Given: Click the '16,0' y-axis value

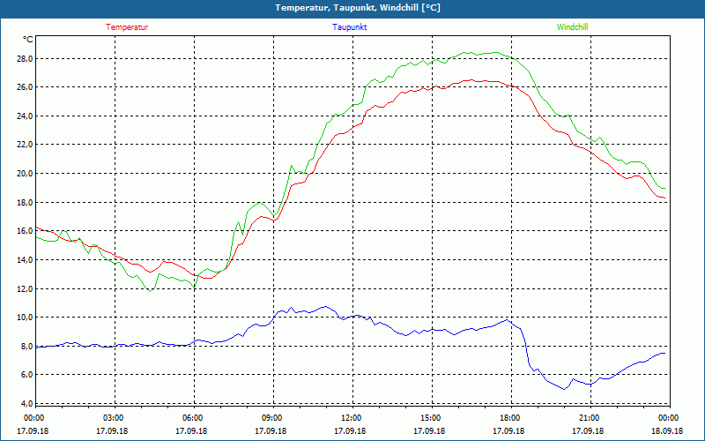Looking at the screenshot, I should (25, 231).
